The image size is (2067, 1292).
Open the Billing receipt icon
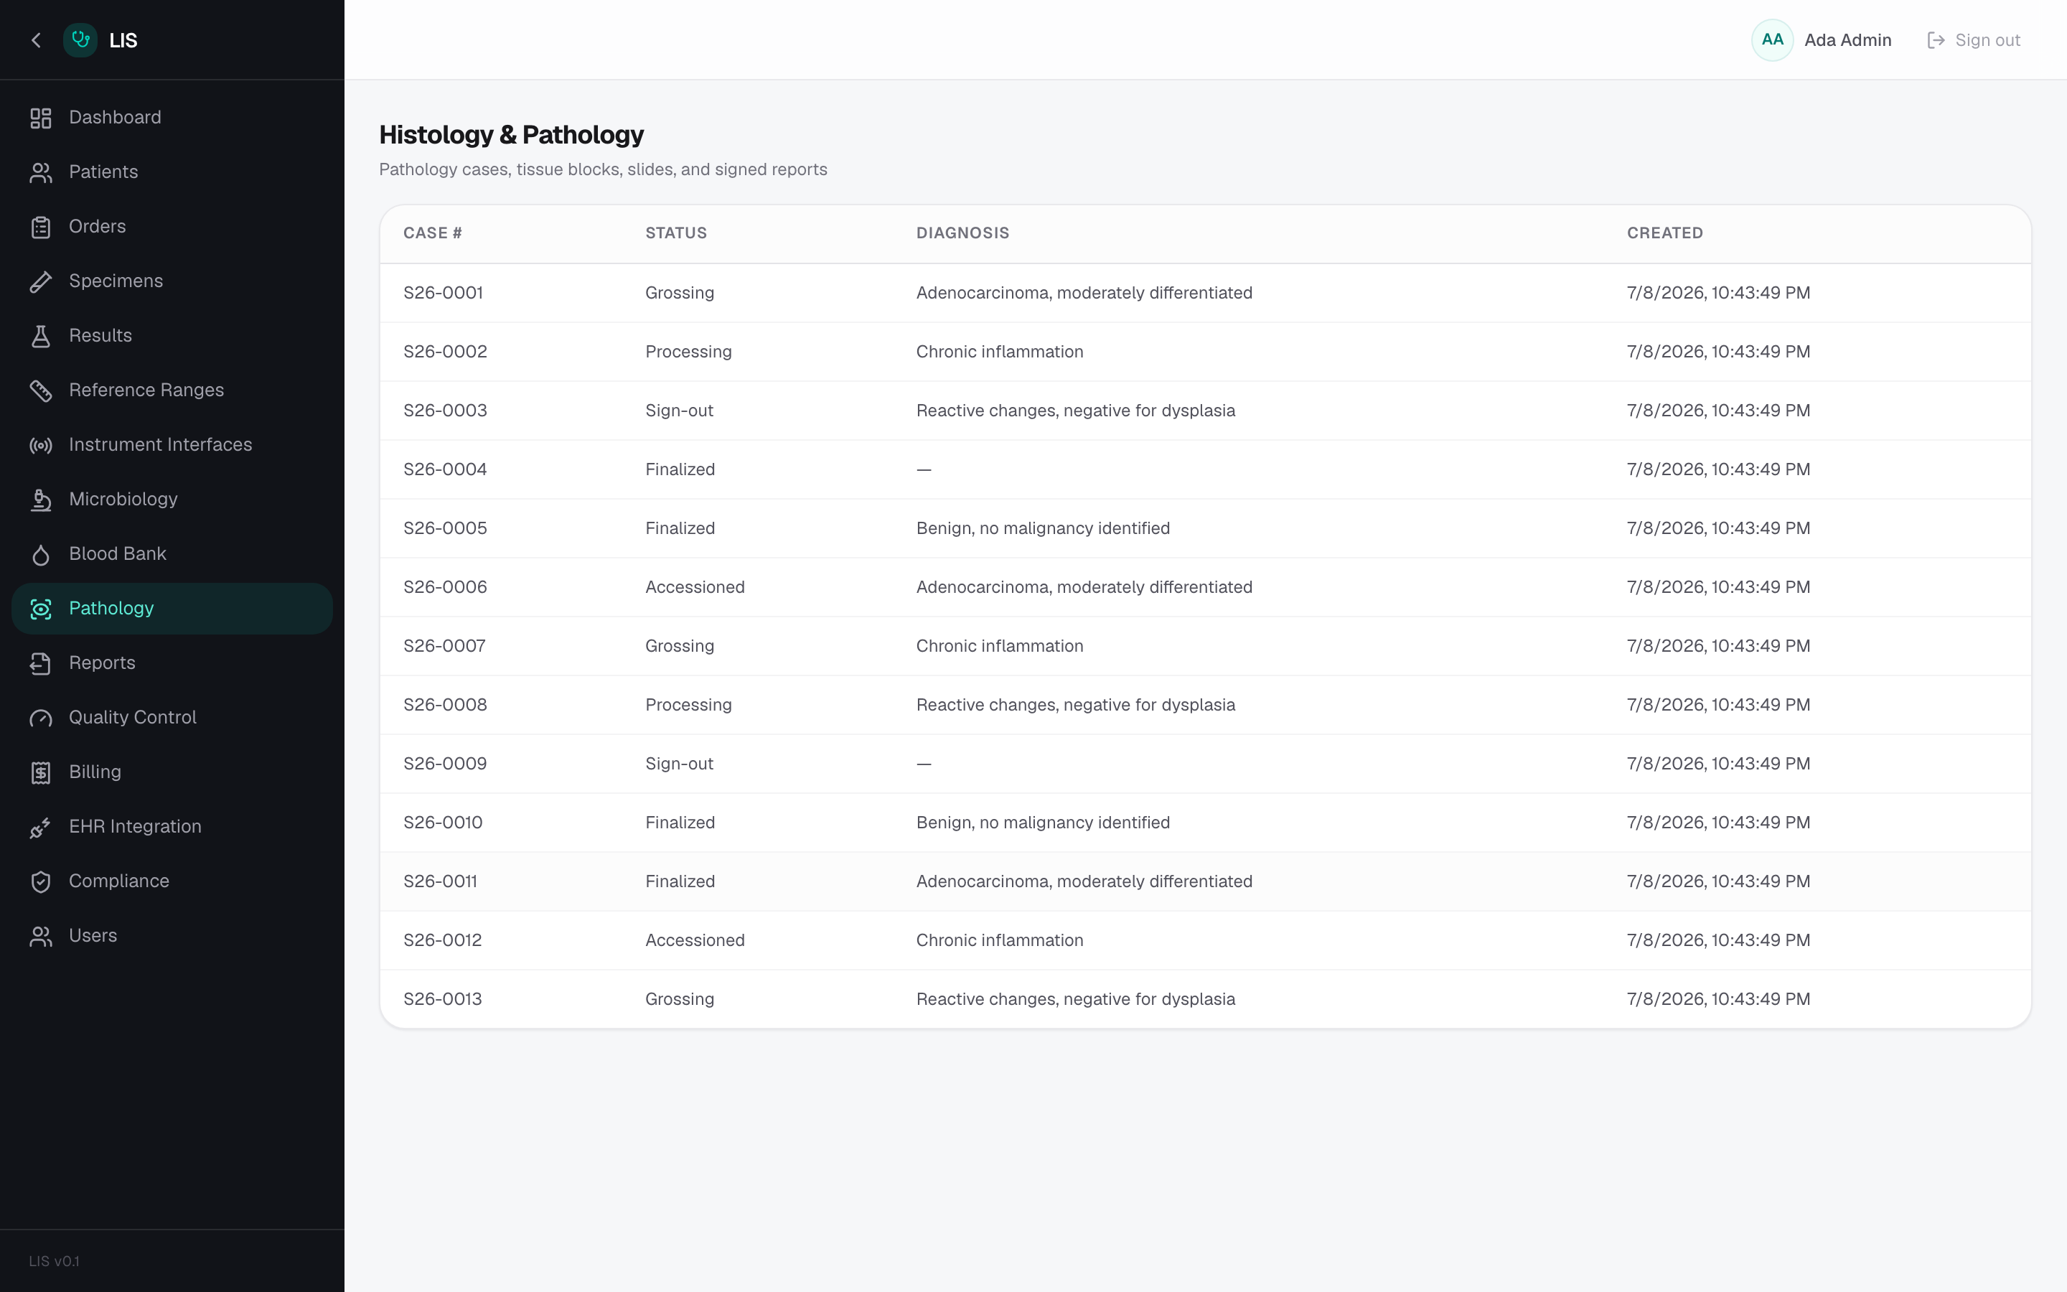pos(41,772)
